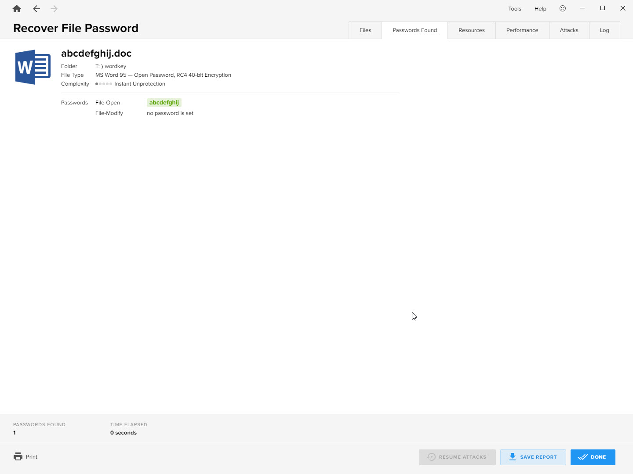Click the recovered password abcdefghij

164,103
